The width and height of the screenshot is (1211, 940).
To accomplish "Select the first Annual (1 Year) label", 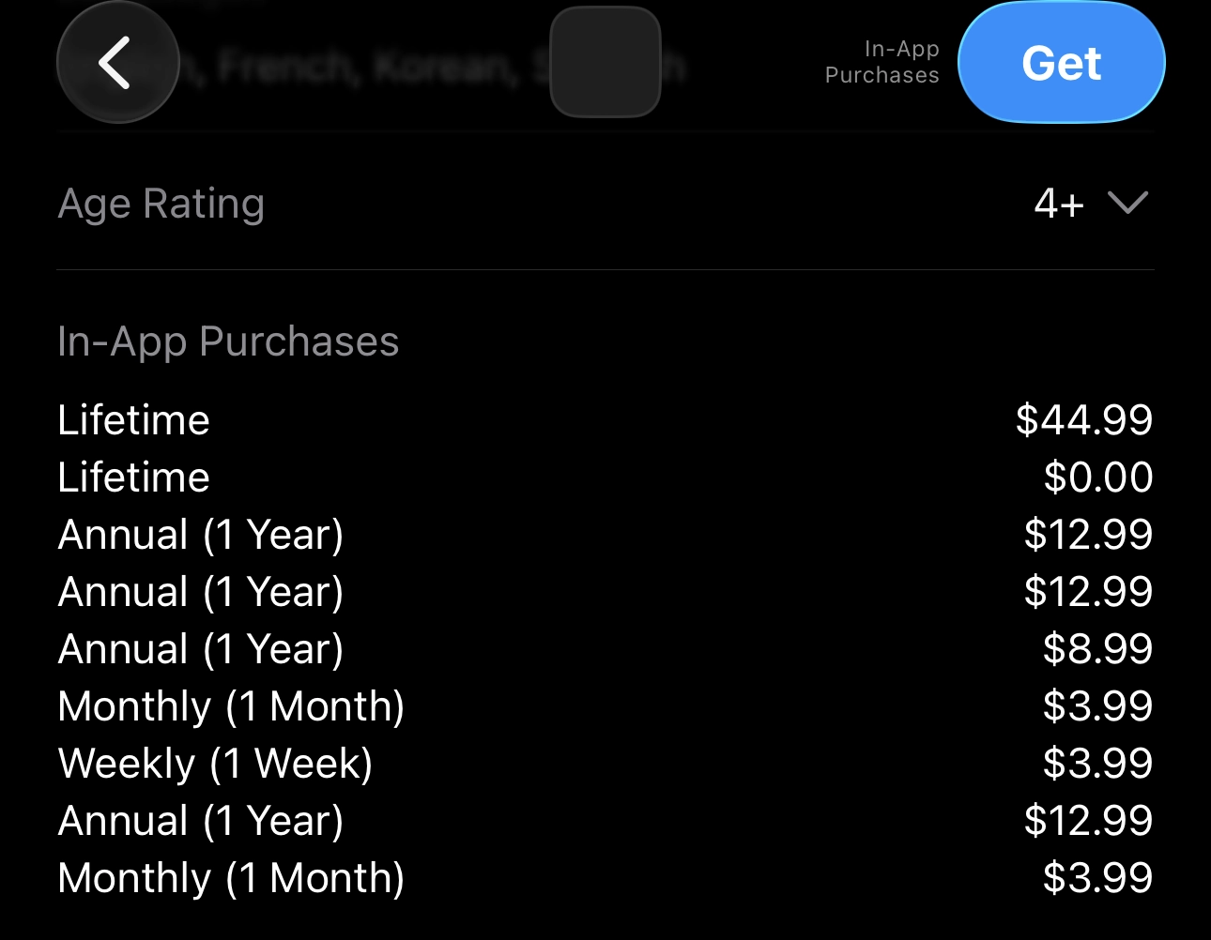I will click(x=201, y=535).
